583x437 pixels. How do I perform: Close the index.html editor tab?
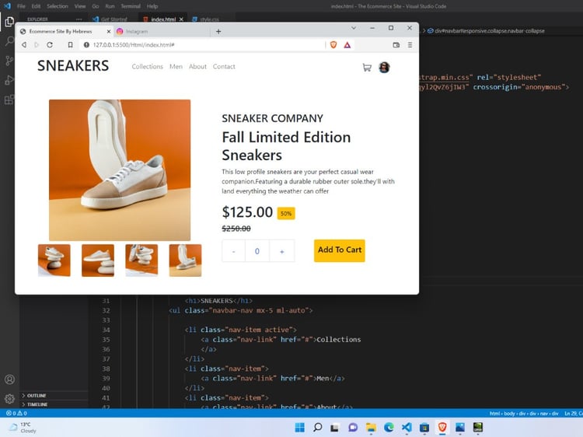pos(181,19)
